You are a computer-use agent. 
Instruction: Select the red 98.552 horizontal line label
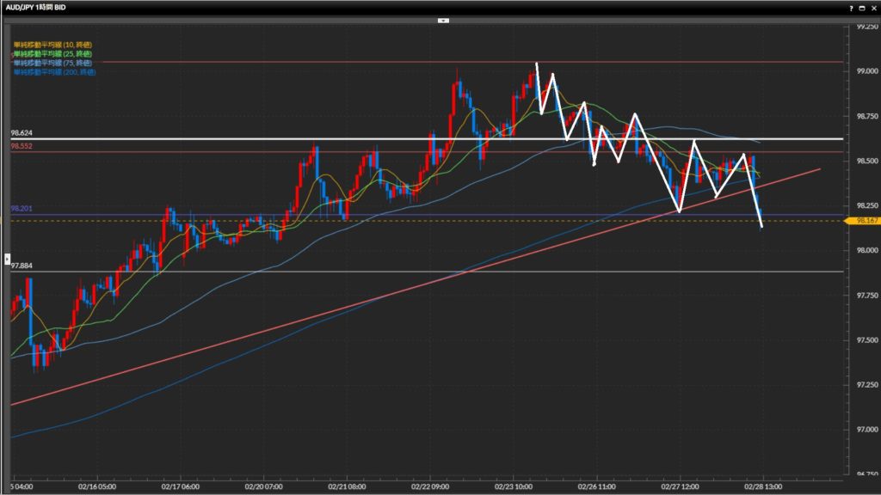22,147
